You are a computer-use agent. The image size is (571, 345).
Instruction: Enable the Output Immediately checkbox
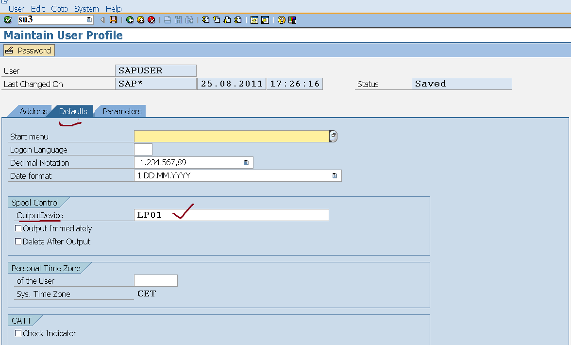tap(18, 228)
